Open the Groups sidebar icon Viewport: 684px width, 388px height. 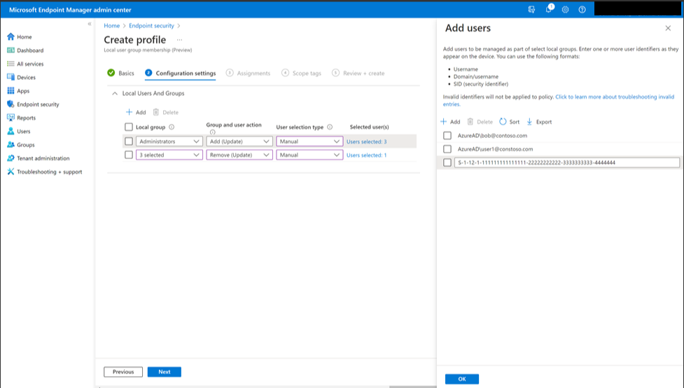pyautogui.click(x=11, y=145)
